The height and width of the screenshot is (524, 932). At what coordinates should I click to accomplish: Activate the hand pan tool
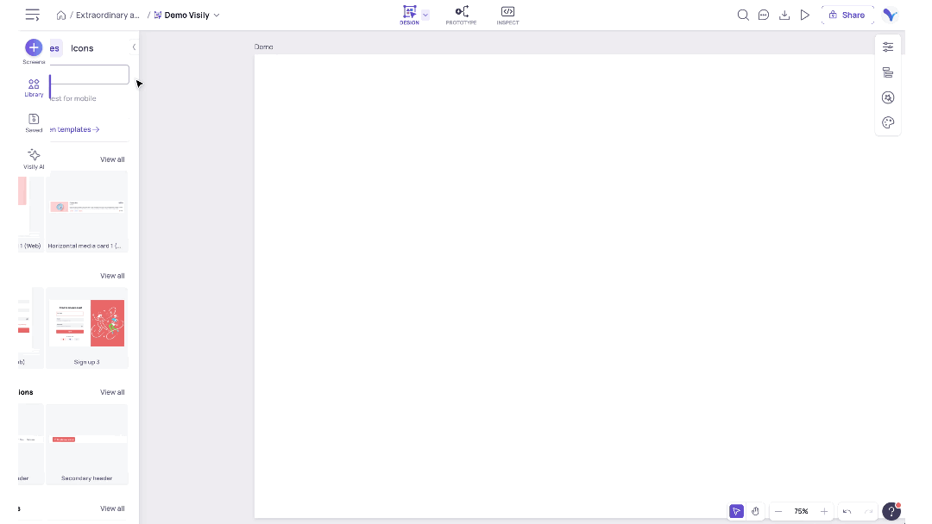pos(755,511)
